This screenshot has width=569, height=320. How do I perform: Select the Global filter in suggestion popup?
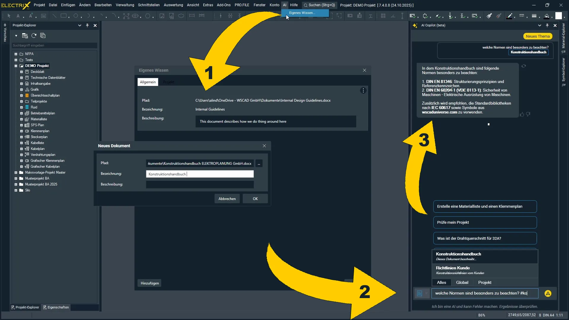click(462, 282)
